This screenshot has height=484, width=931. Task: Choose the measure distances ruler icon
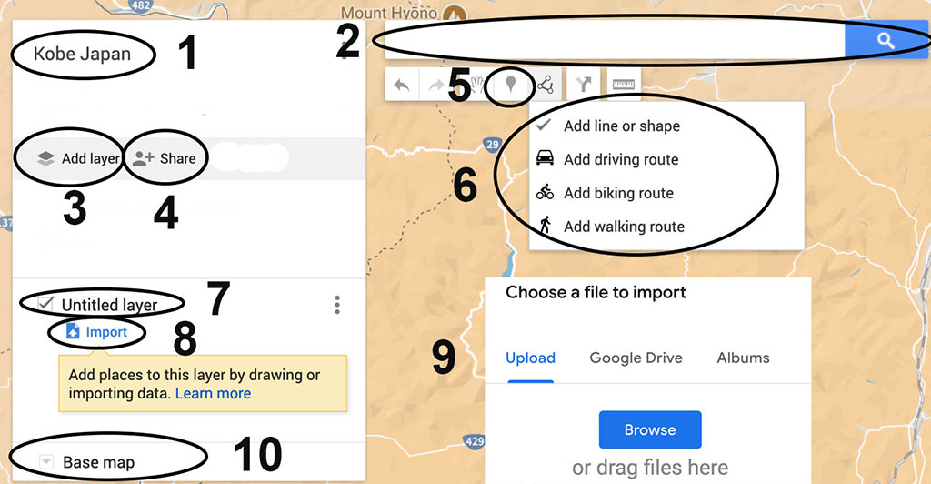624,85
